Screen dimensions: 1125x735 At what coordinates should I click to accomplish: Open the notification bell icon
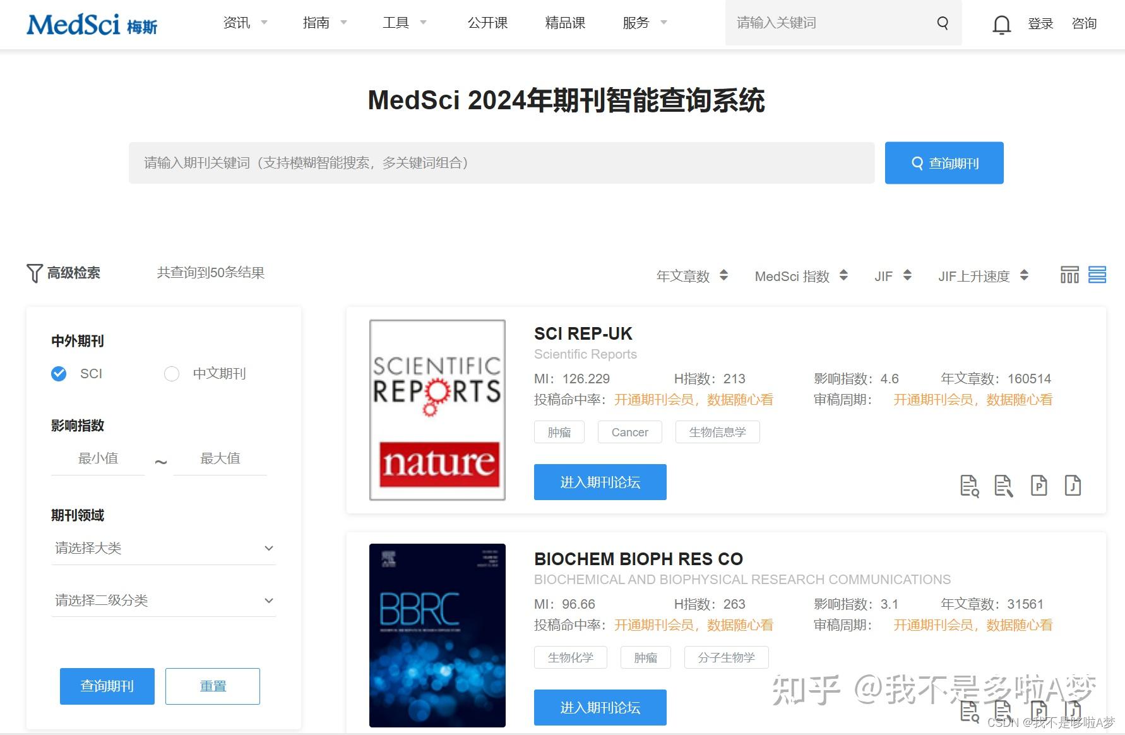point(1001,24)
